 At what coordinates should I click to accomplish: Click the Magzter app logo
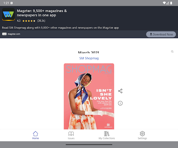click(x=8, y=15)
